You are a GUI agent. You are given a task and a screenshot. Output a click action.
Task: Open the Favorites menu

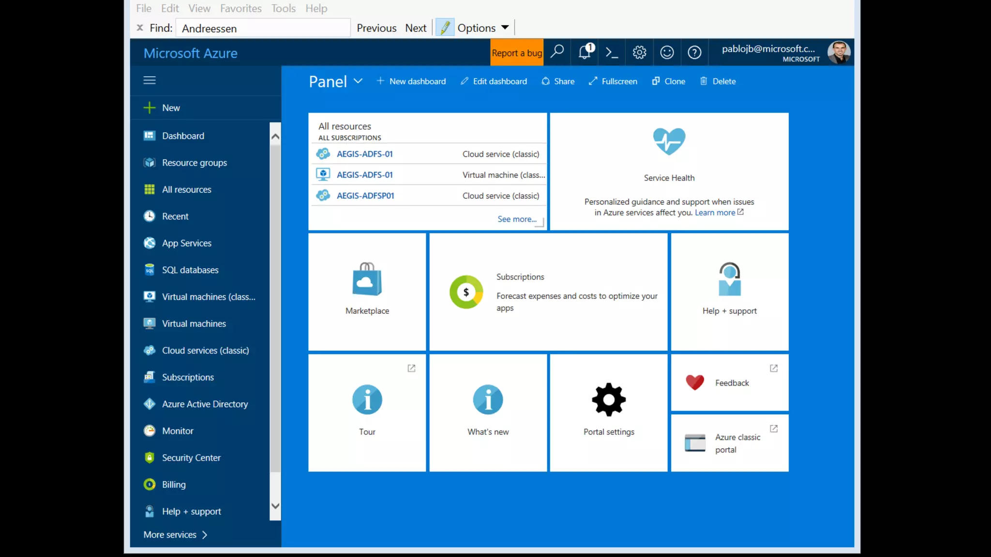(x=240, y=8)
